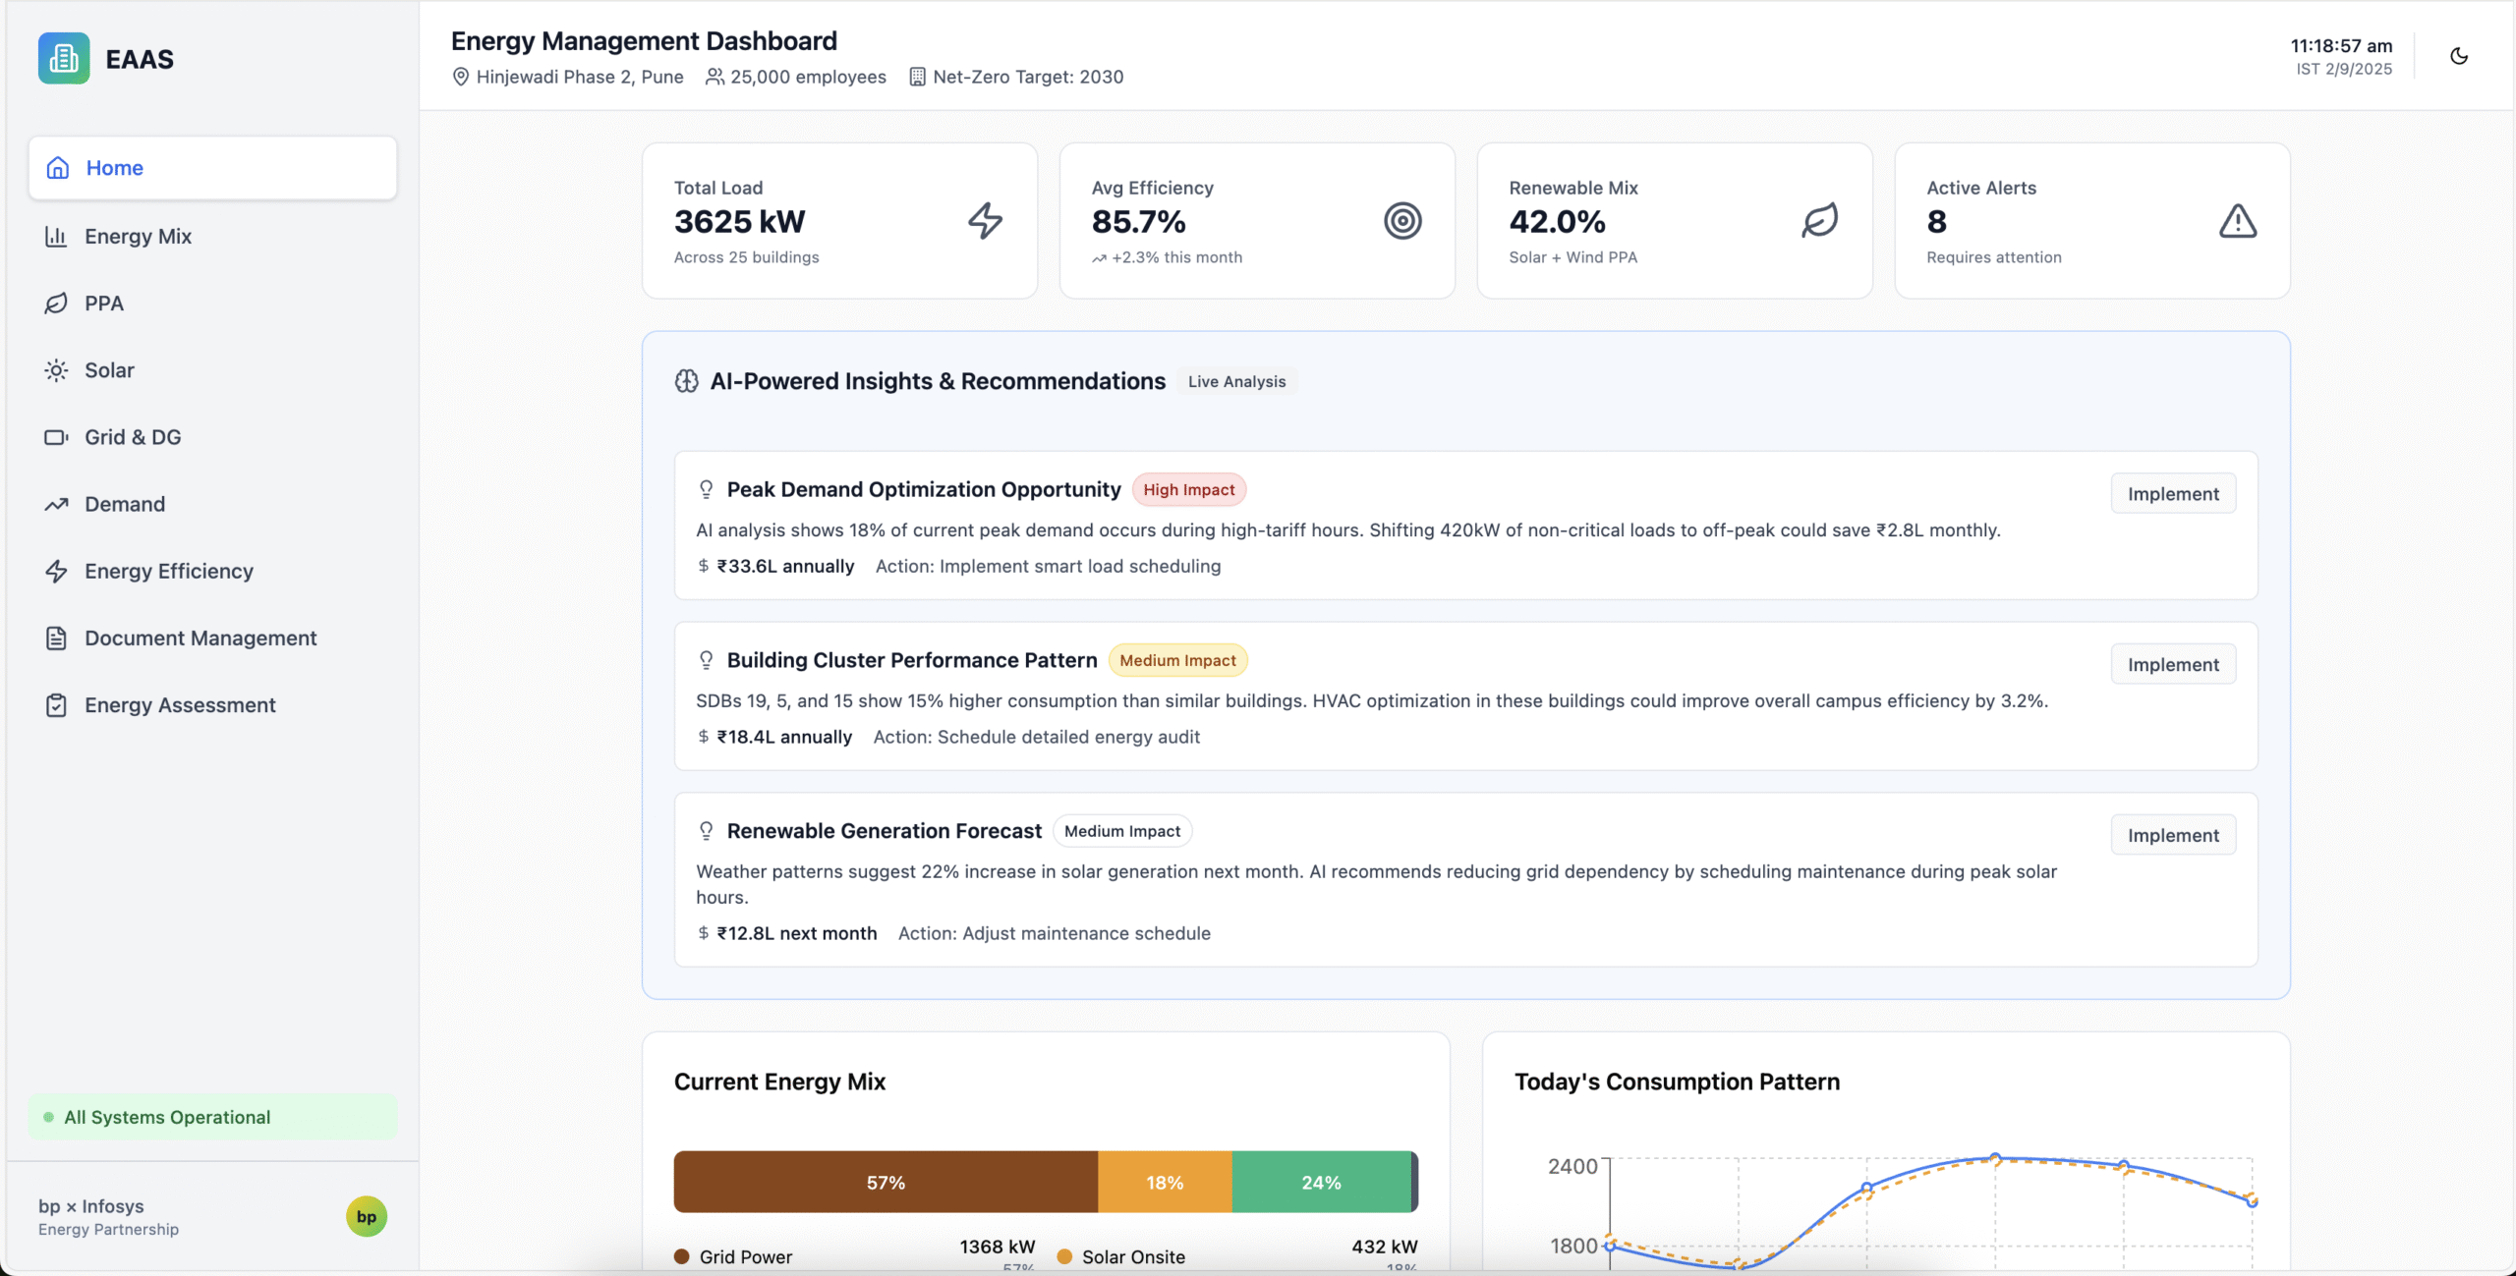Open the Energy Mix sidebar page

tap(138, 236)
